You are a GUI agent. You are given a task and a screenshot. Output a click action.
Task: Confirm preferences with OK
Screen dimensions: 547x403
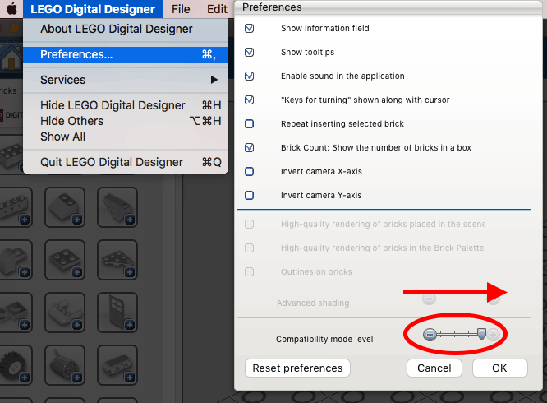499,368
